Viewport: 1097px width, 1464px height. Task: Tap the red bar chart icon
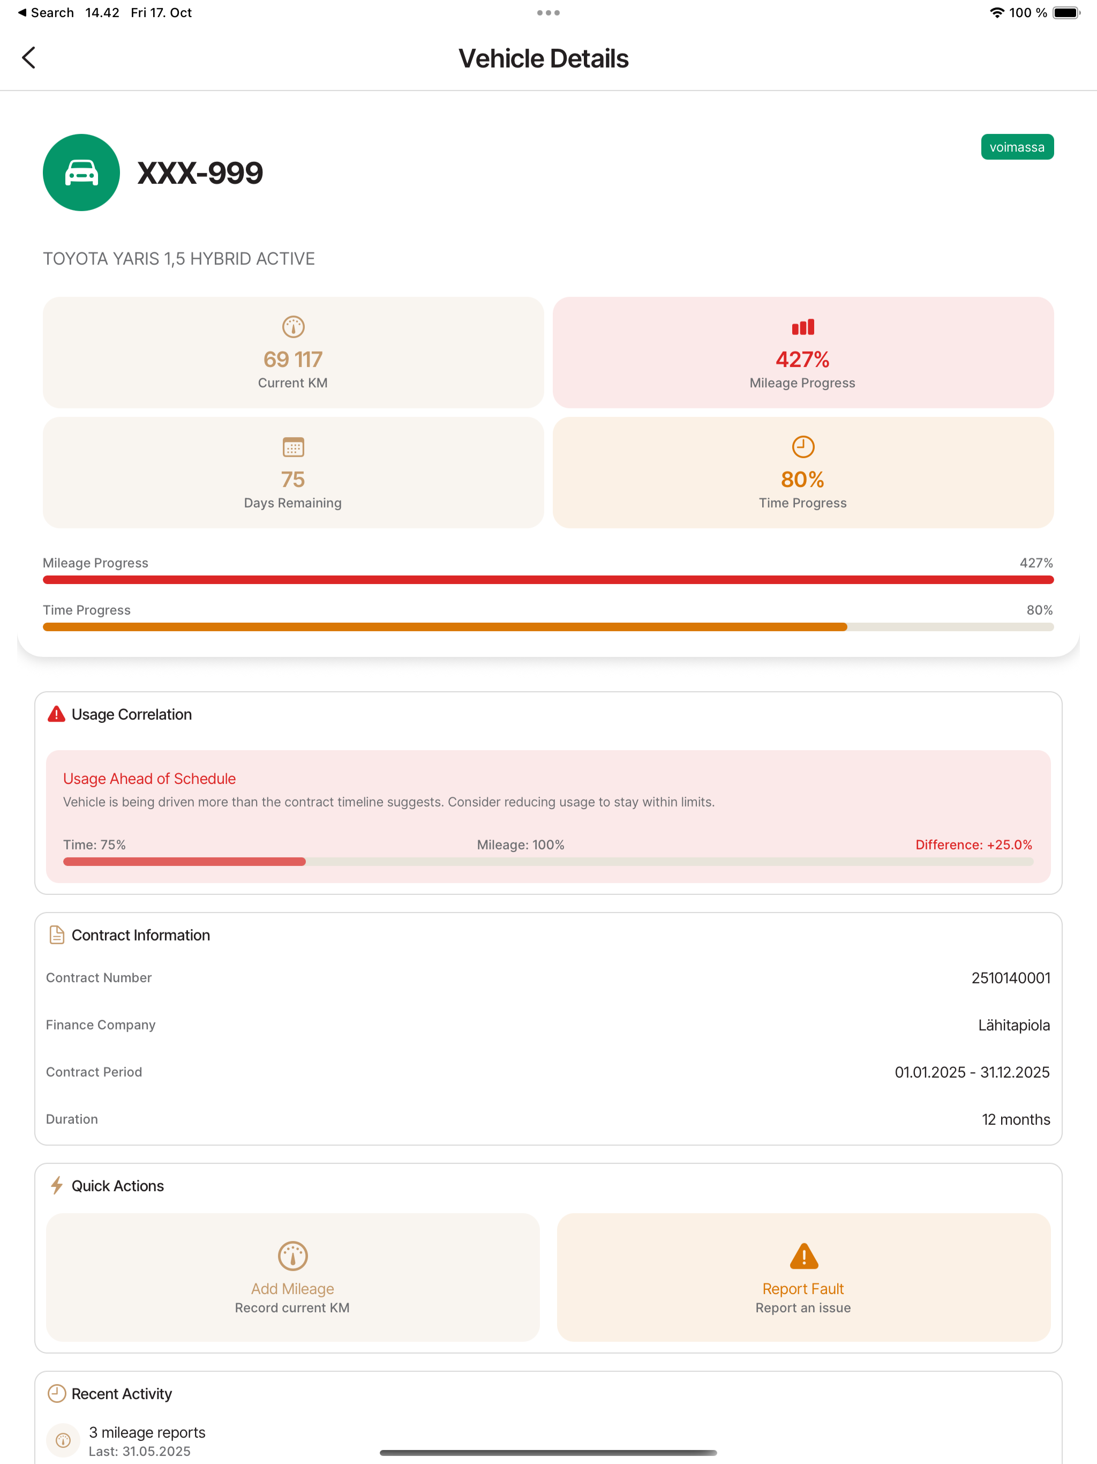point(802,327)
